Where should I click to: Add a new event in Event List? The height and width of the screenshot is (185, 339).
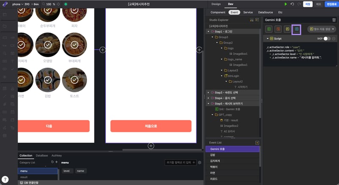point(257,143)
